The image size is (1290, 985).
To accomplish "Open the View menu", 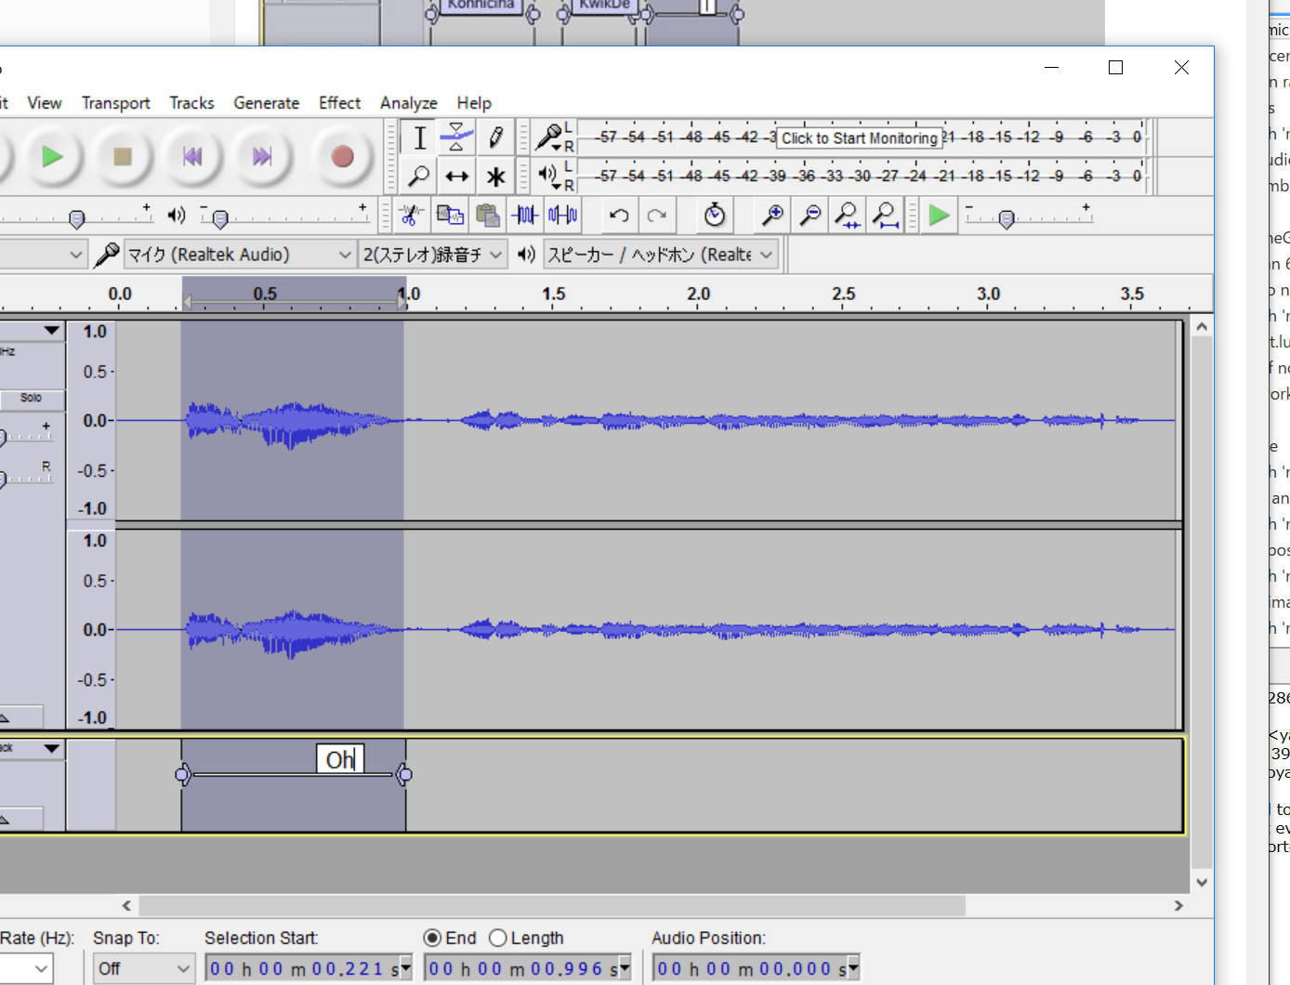I will (x=45, y=103).
